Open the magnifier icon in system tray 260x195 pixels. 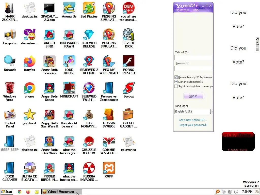(218, 192)
